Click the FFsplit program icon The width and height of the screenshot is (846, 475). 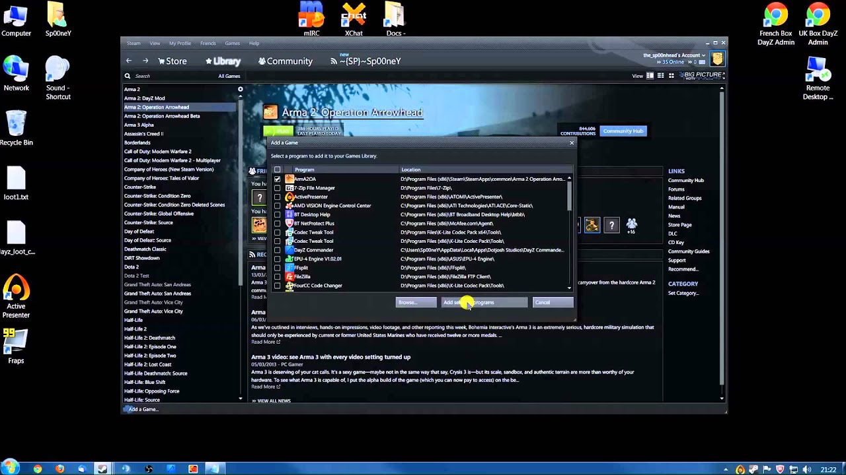(x=289, y=268)
